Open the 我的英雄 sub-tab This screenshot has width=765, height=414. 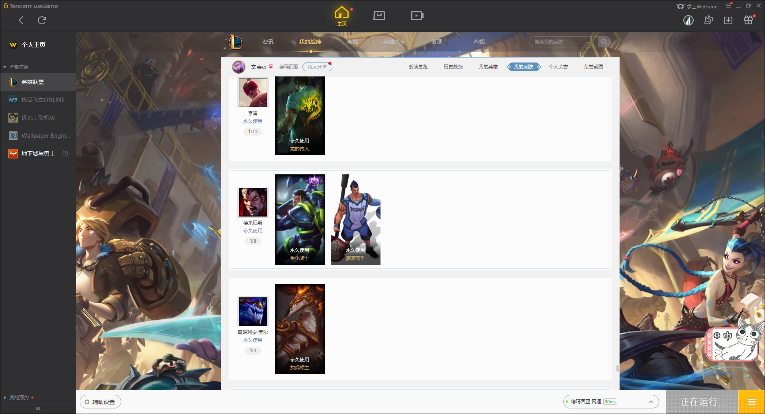(488, 67)
